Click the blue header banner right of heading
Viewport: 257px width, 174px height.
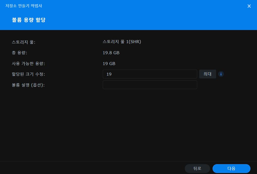[x=151, y=20]
